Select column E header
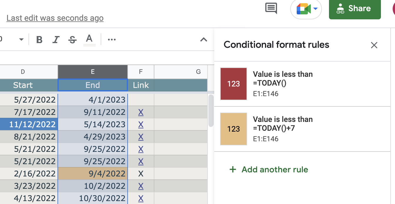Screen dimensions: 395x204 click(93, 72)
